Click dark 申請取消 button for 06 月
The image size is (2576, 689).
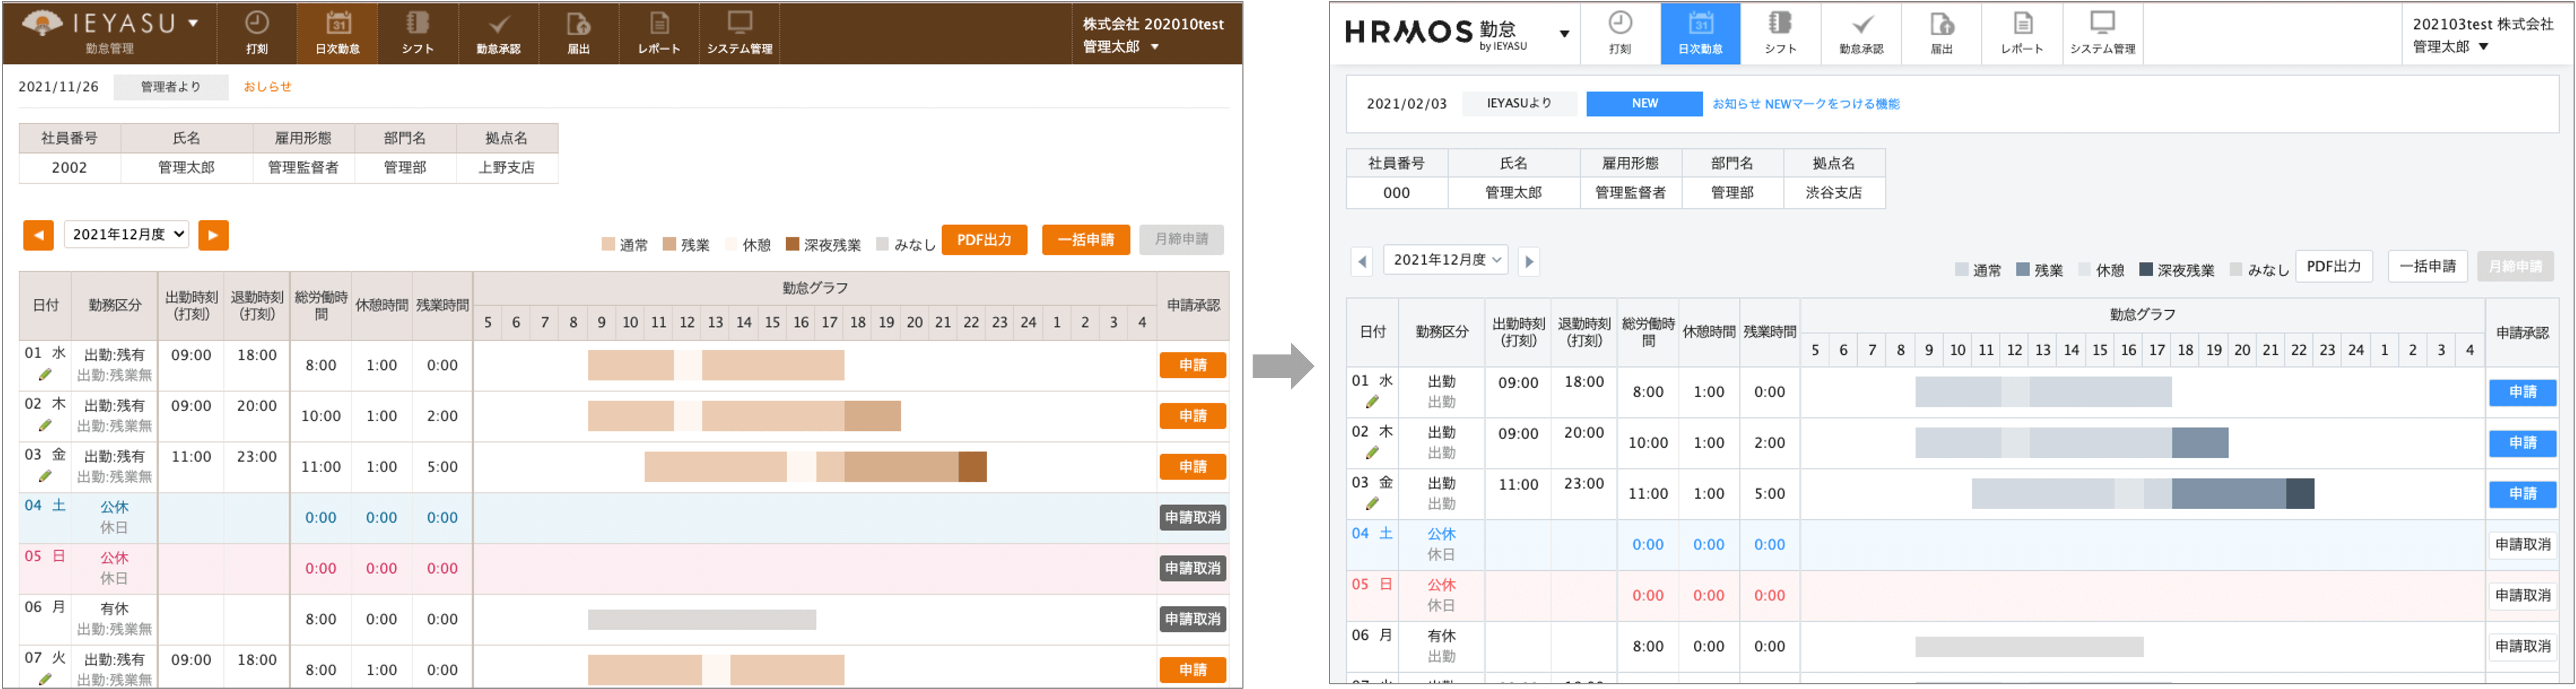pyautogui.click(x=1193, y=619)
